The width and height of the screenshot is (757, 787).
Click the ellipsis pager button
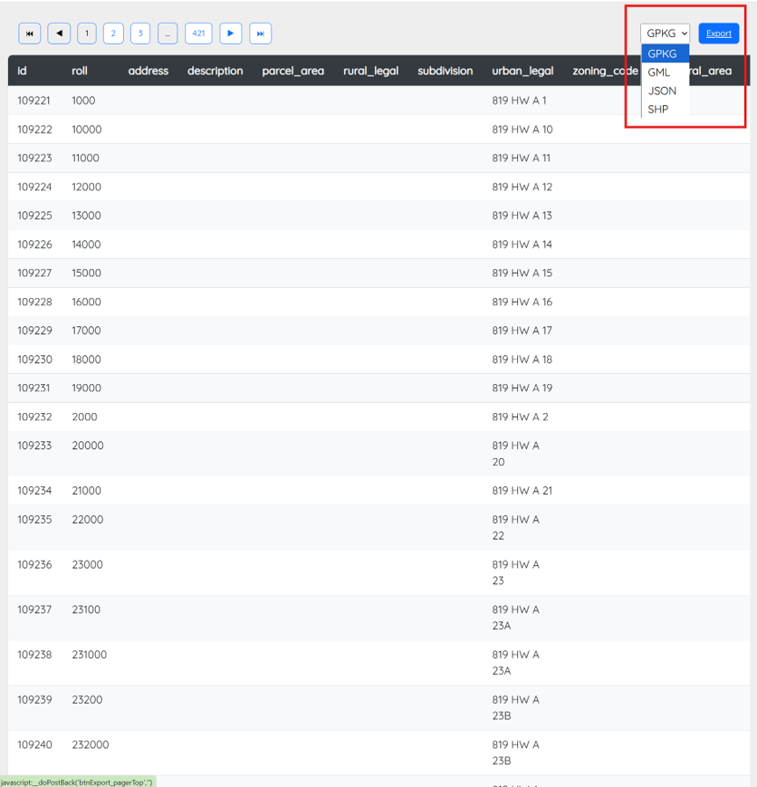point(168,34)
